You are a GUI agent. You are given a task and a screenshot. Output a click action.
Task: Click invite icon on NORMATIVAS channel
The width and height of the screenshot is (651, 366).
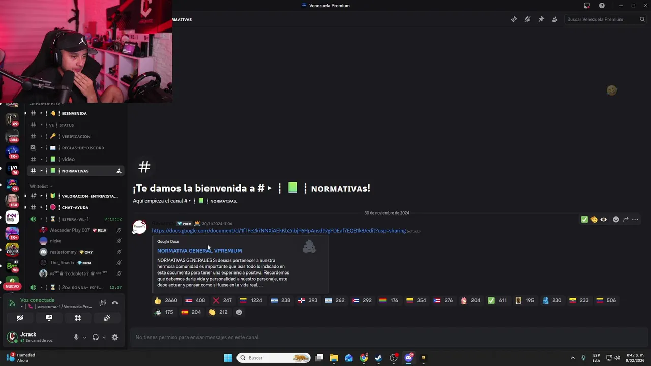(119, 171)
